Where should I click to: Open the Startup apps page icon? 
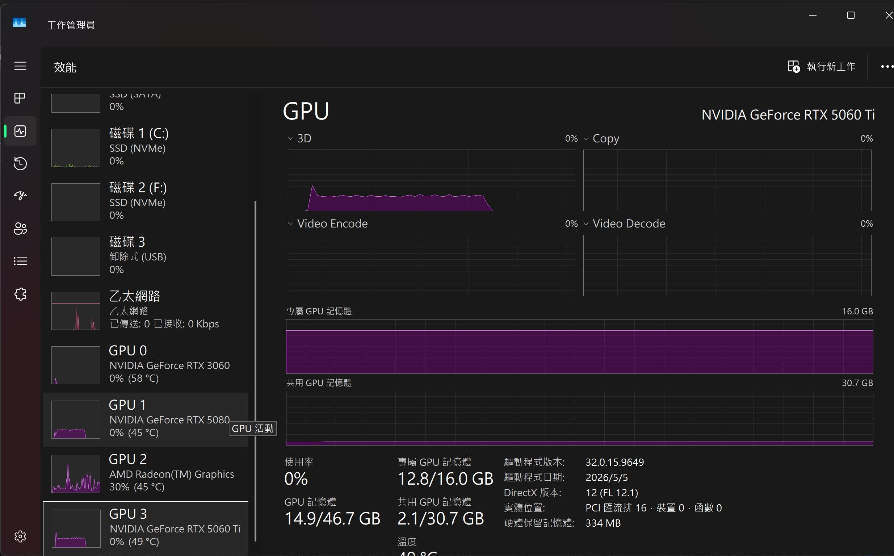[x=20, y=196]
